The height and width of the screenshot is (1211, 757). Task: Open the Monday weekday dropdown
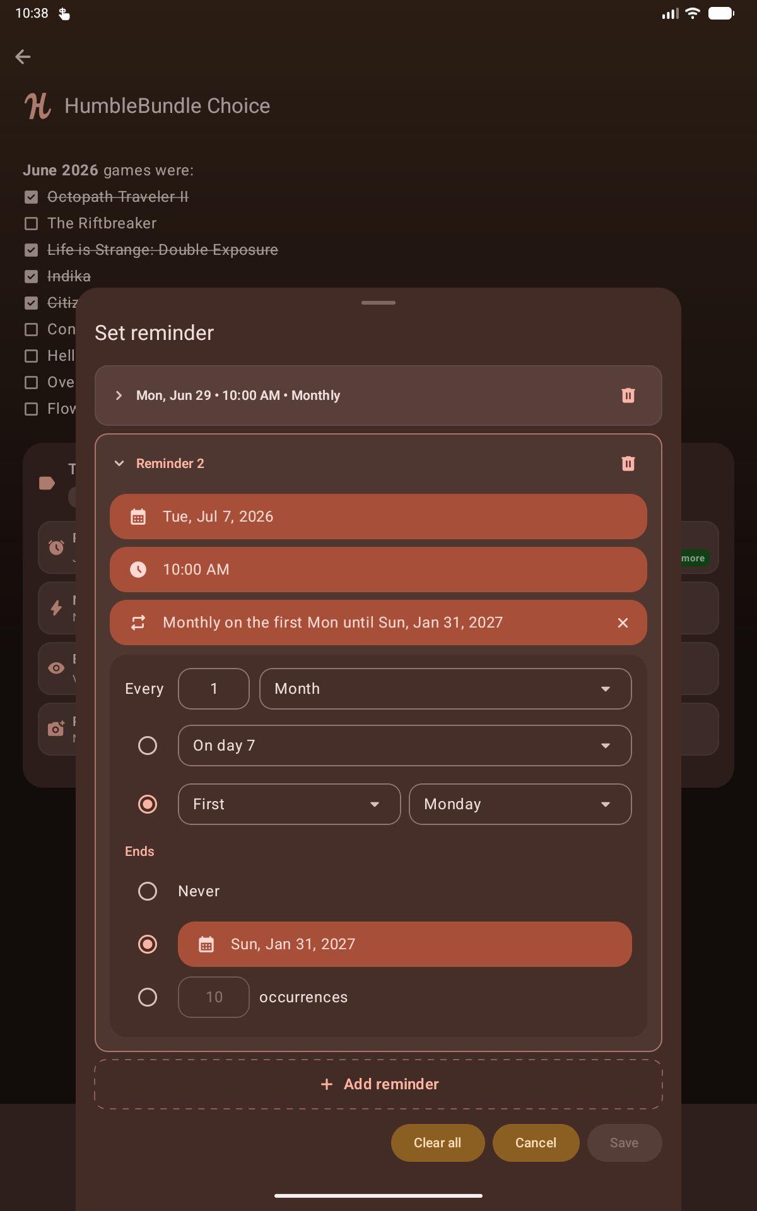point(520,804)
